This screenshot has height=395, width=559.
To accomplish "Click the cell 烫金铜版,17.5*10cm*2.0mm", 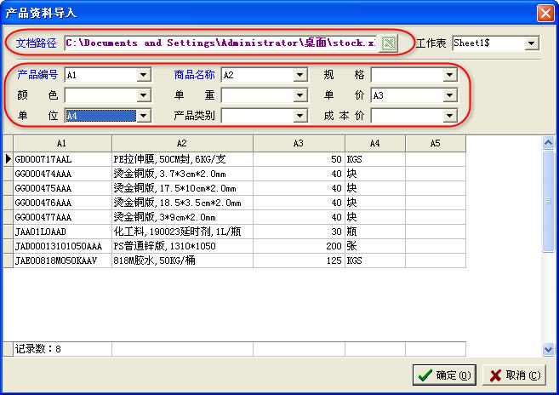I will pos(183,188).
